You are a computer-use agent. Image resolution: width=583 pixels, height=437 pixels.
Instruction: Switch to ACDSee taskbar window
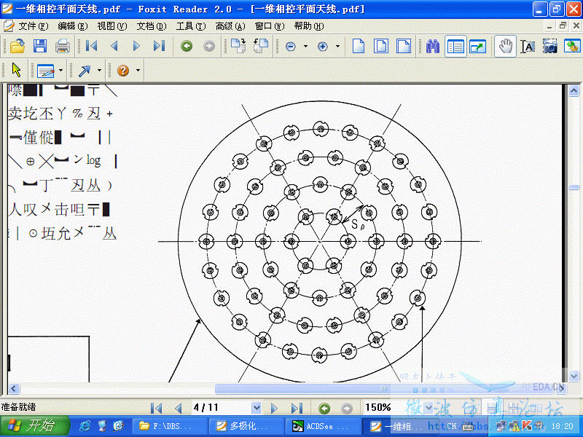(322, 426)
